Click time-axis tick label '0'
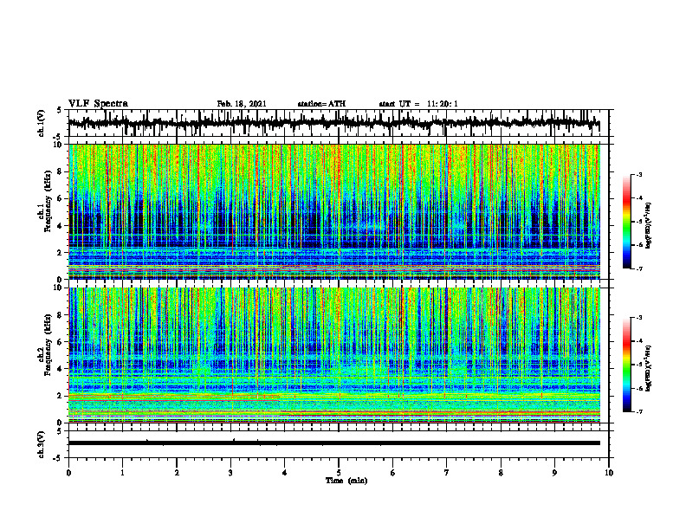 coord(68,473)
